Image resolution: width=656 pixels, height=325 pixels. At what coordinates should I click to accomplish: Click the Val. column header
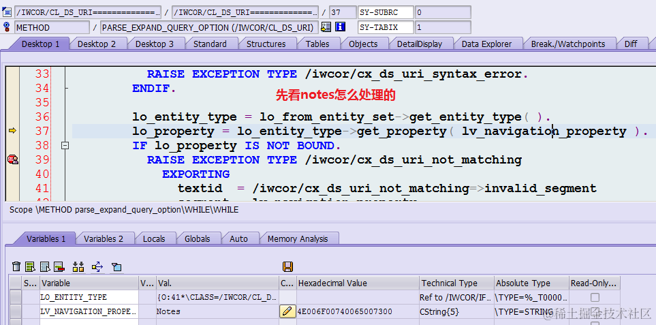pyautogui.click(x=217, y=283)
